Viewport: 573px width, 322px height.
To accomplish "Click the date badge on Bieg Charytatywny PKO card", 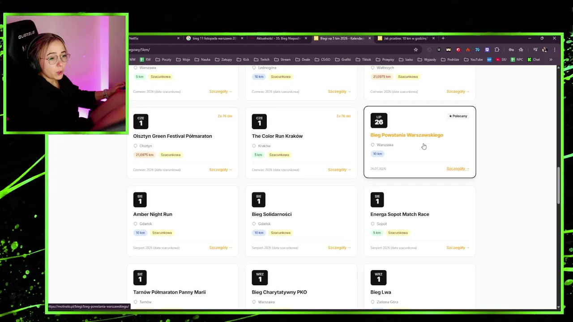I will click(x=260, y=278).
